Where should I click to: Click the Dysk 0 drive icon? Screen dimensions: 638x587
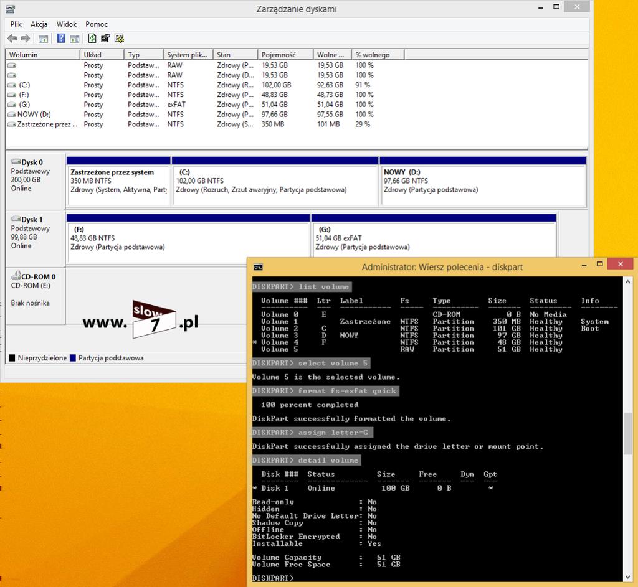(x=16, y=162)
